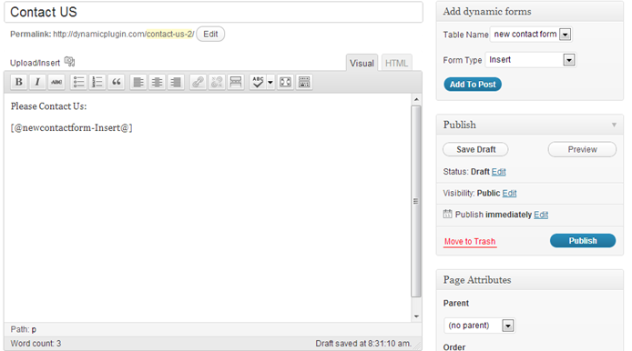Open the Form Type dropdown
The height and width of the screenshot is (351, 632).
coord(530,60)
